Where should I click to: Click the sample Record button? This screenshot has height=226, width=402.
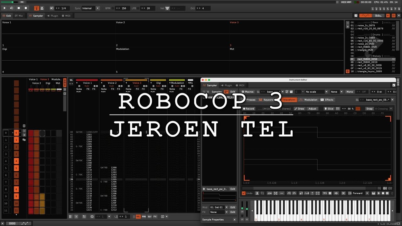248,109
